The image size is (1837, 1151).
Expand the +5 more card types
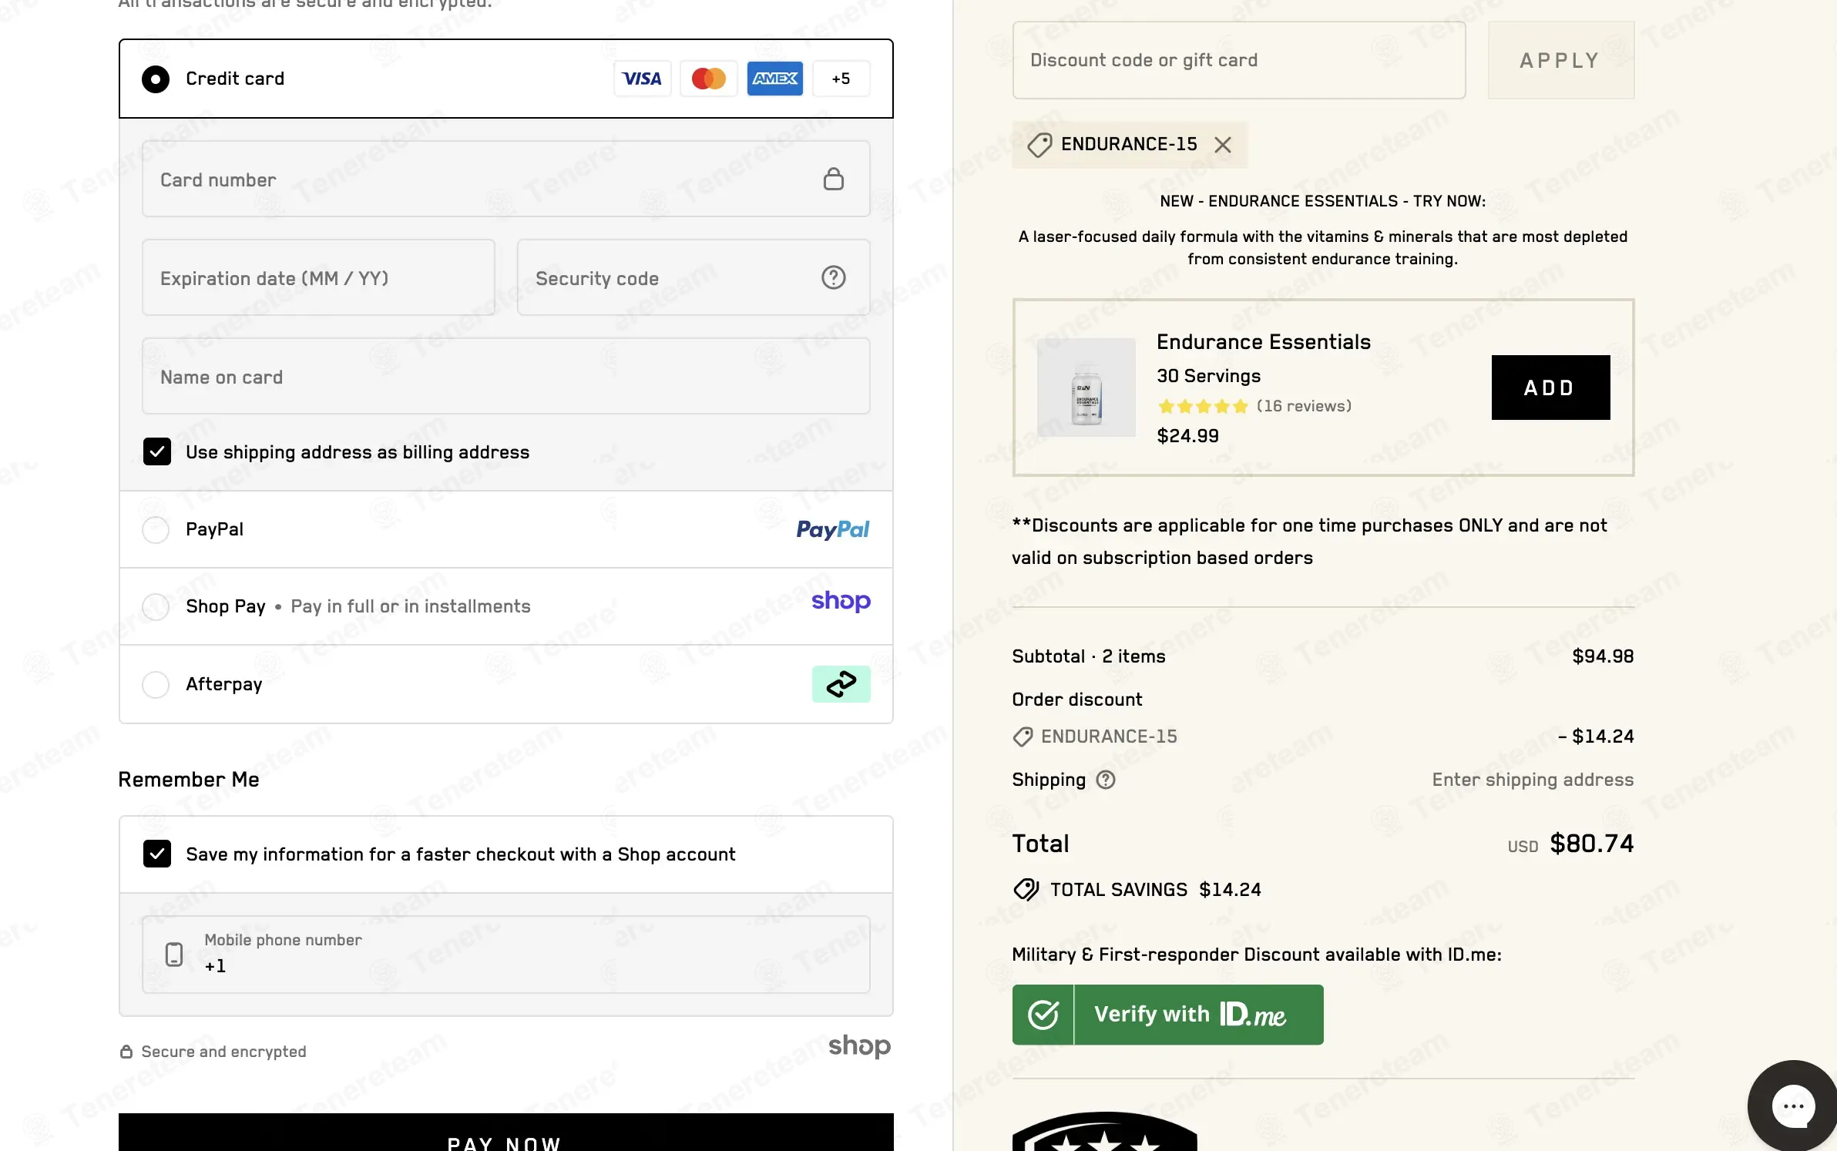(x=841, y=79)
